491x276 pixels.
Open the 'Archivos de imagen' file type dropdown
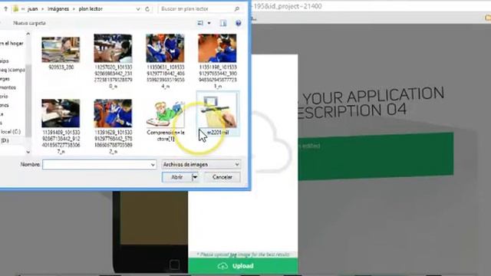201,165
